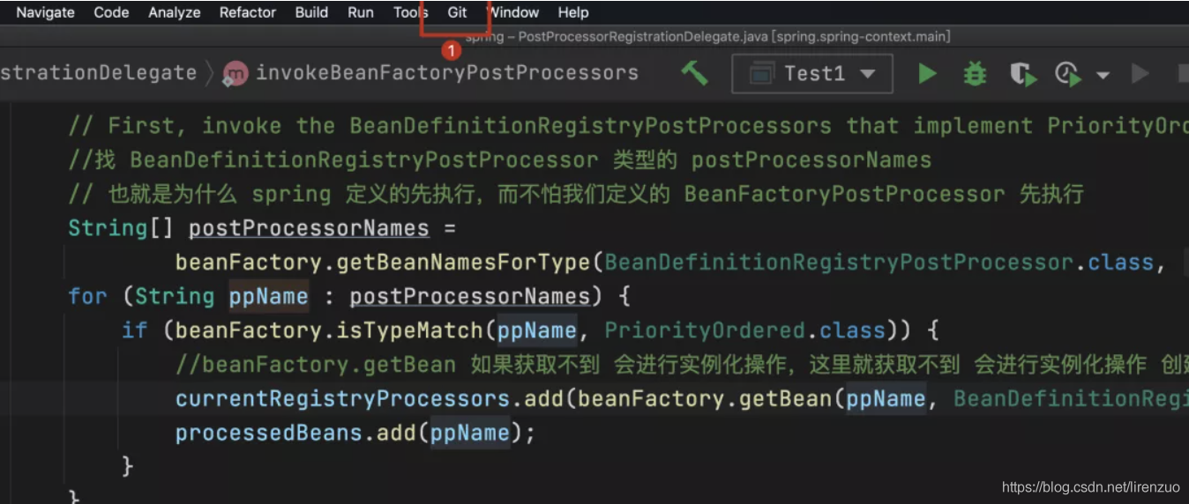This screenshot has height=504, width=1189.
Task: Click ppName inside processedBeans.add parentheses
Action: tap(470, 433)
